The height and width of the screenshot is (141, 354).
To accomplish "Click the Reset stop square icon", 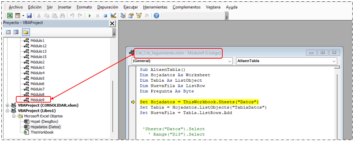I will pyautogui.click(x=105, y=15).
